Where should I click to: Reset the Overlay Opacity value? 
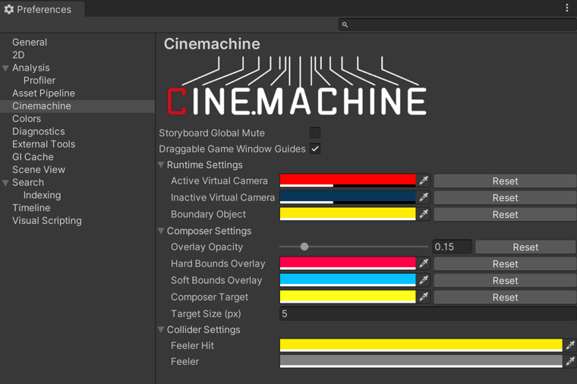(525, 247)
